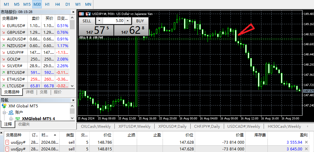This screenshot has height=152, width=314.
Task: Click the 账户 accounts people icon
Action: pyautogui.click(x=11, y=112)
